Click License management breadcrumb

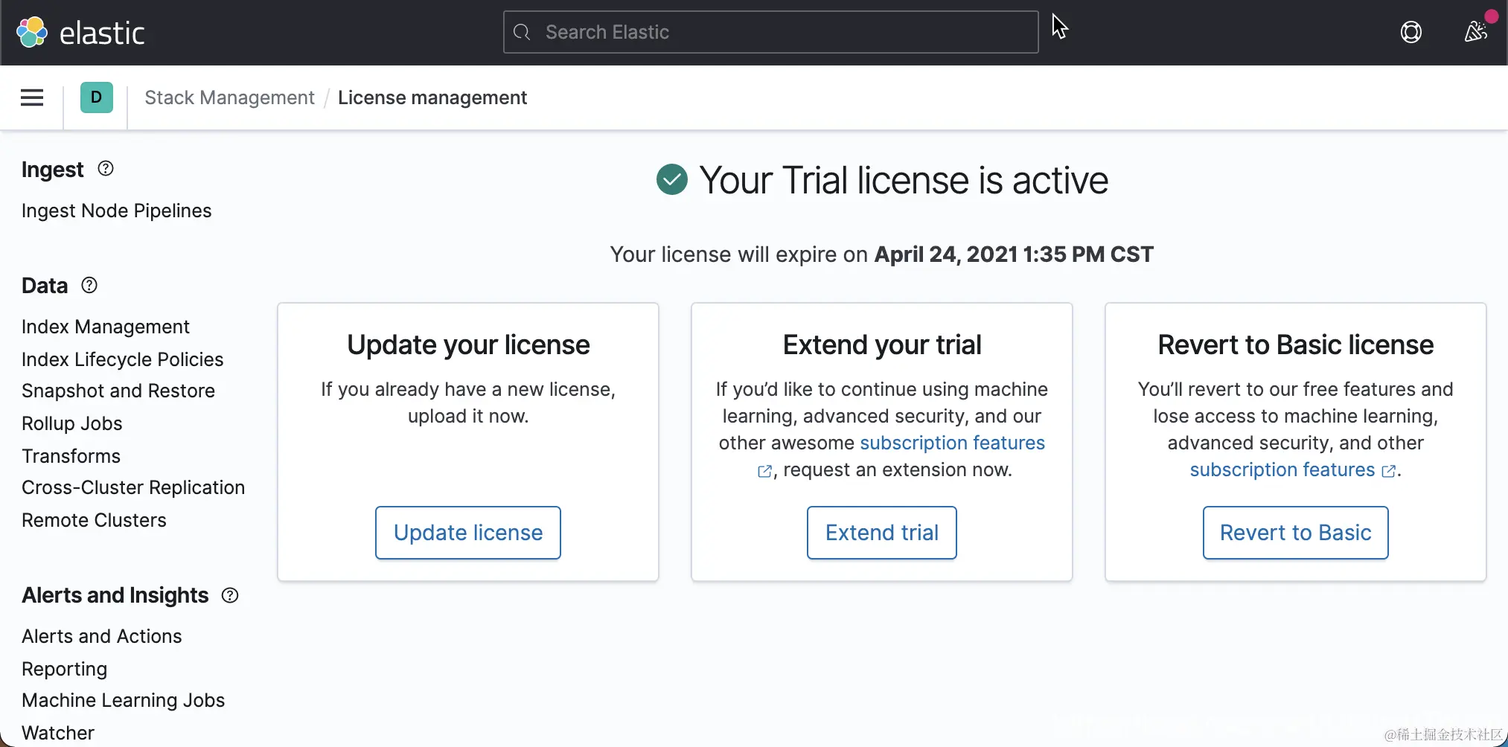432,97
